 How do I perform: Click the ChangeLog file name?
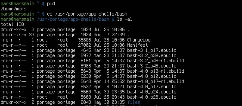tap(139, 40)
